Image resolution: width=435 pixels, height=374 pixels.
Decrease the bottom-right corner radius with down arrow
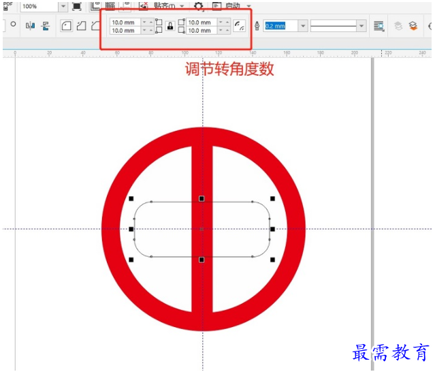tap(221, 30)
